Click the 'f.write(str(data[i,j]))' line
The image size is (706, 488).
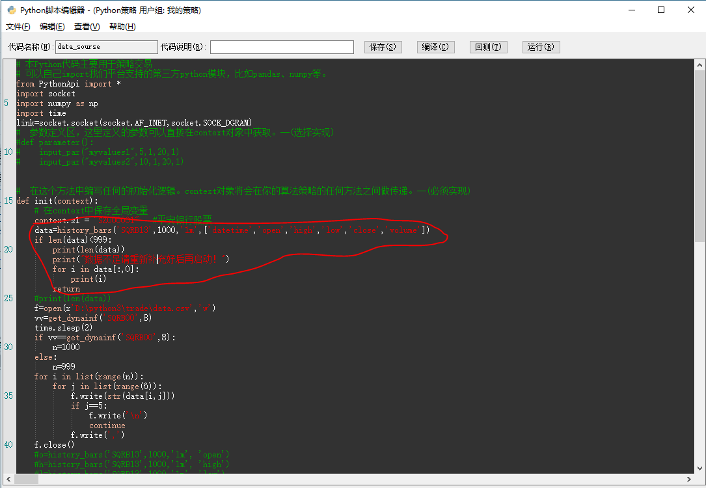click(122, 396)
